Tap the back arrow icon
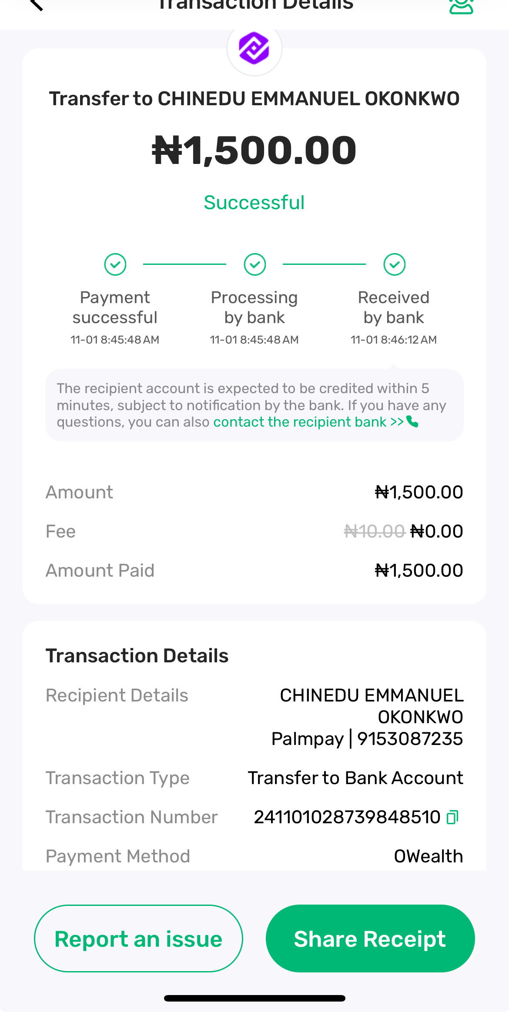 37,4
